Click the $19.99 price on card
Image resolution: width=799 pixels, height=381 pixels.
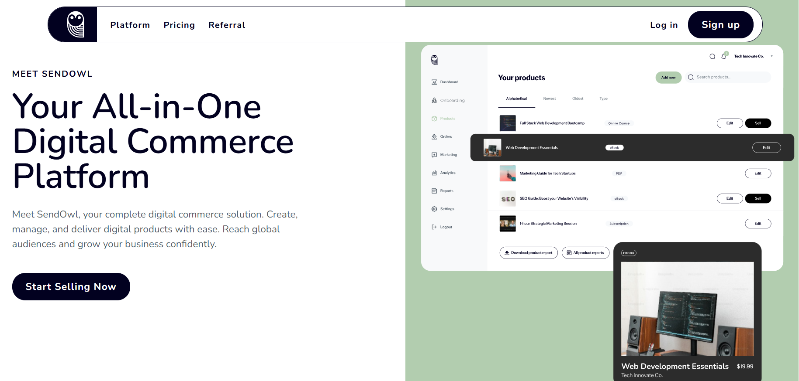click(x=745, y=367)
